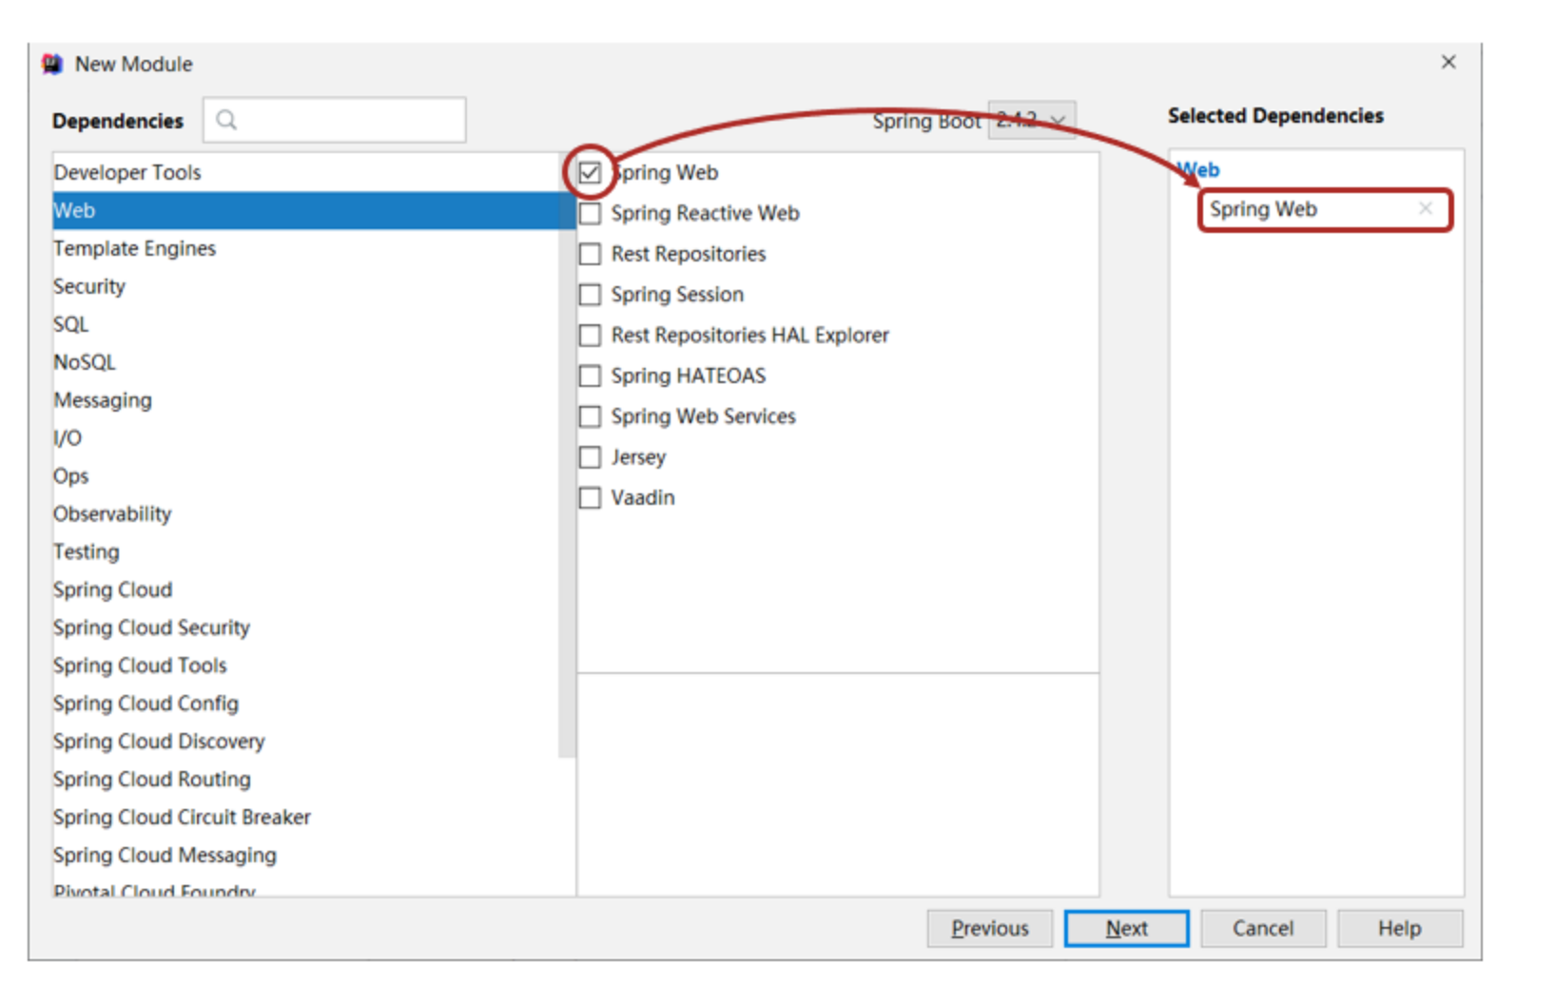Click the search magnifier icon
The width and height of the screenshot is (1555, 982).
226,120
